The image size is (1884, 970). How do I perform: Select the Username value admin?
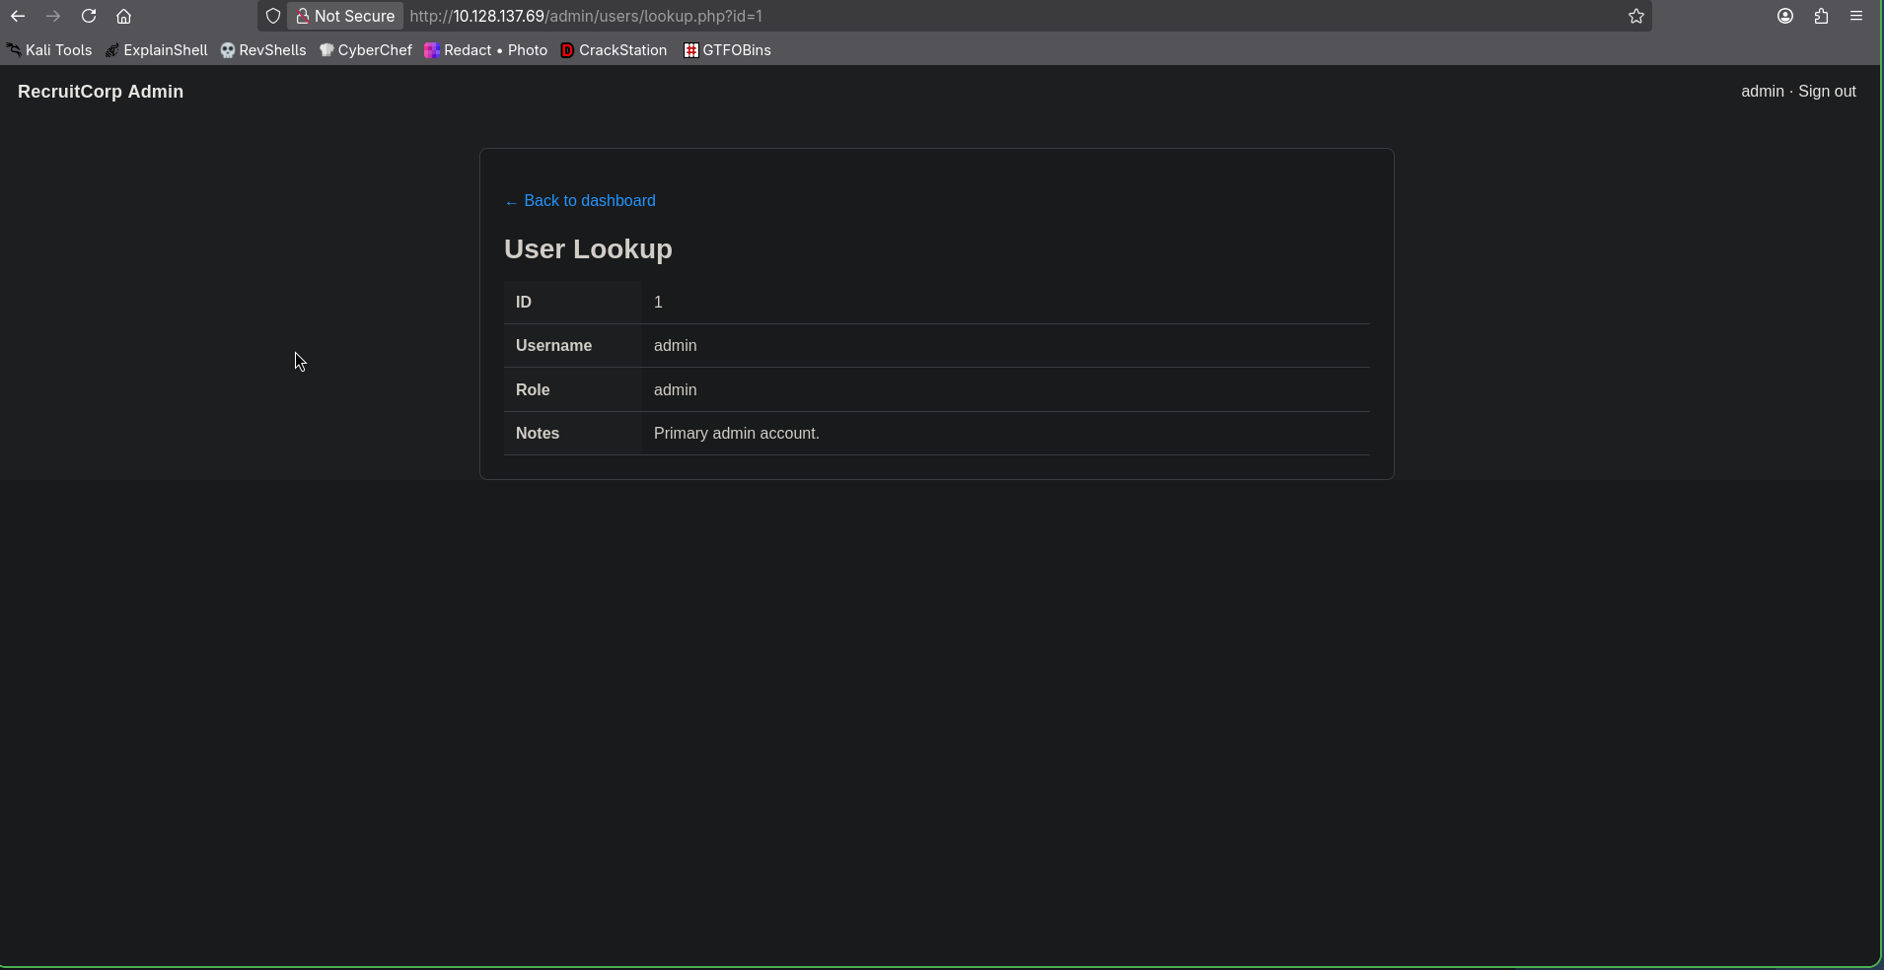click(676, 346)
